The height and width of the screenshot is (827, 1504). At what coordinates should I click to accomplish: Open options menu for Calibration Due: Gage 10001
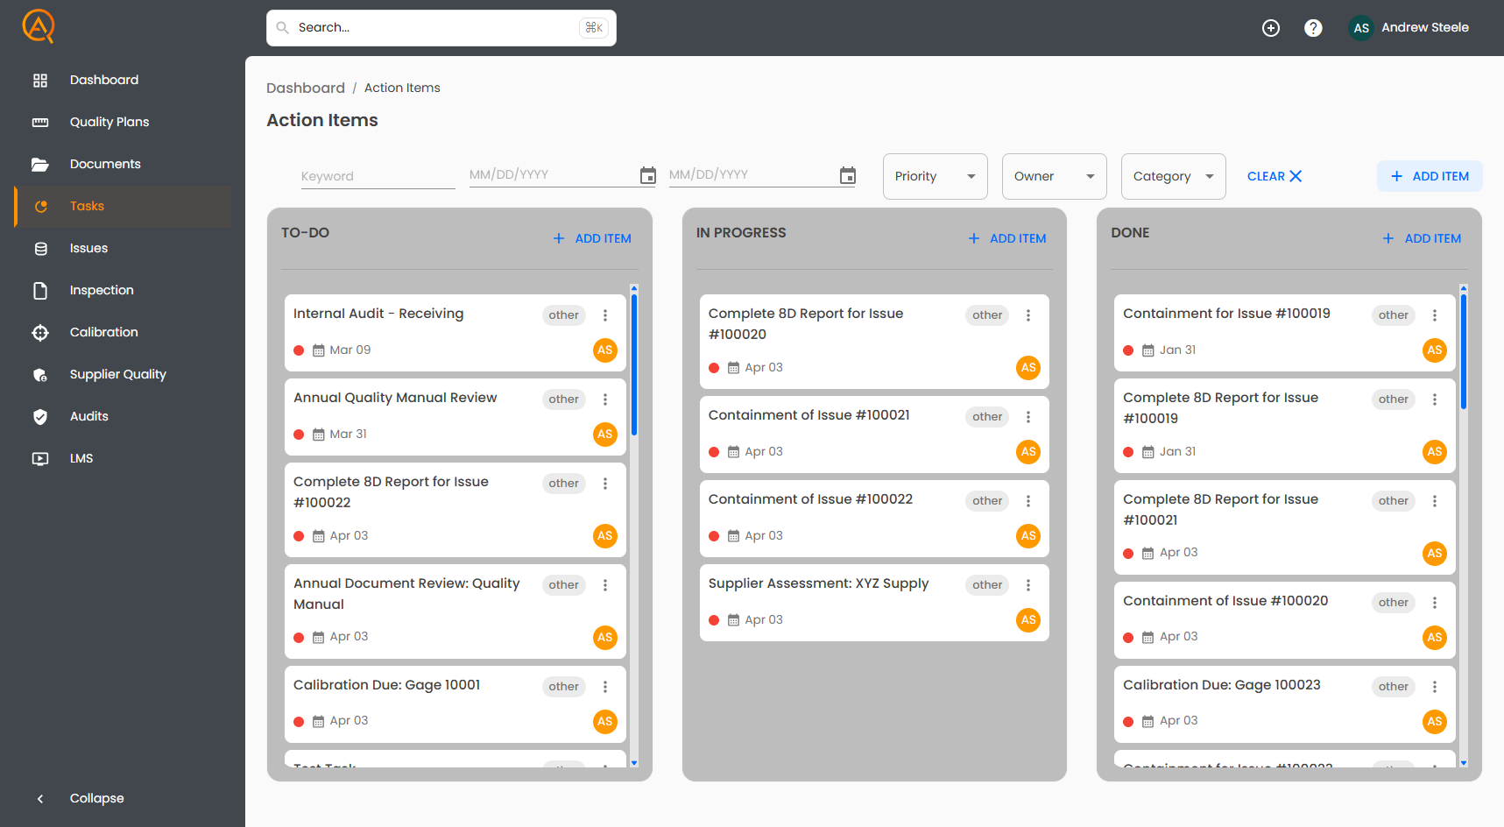(x=605, y=687)
